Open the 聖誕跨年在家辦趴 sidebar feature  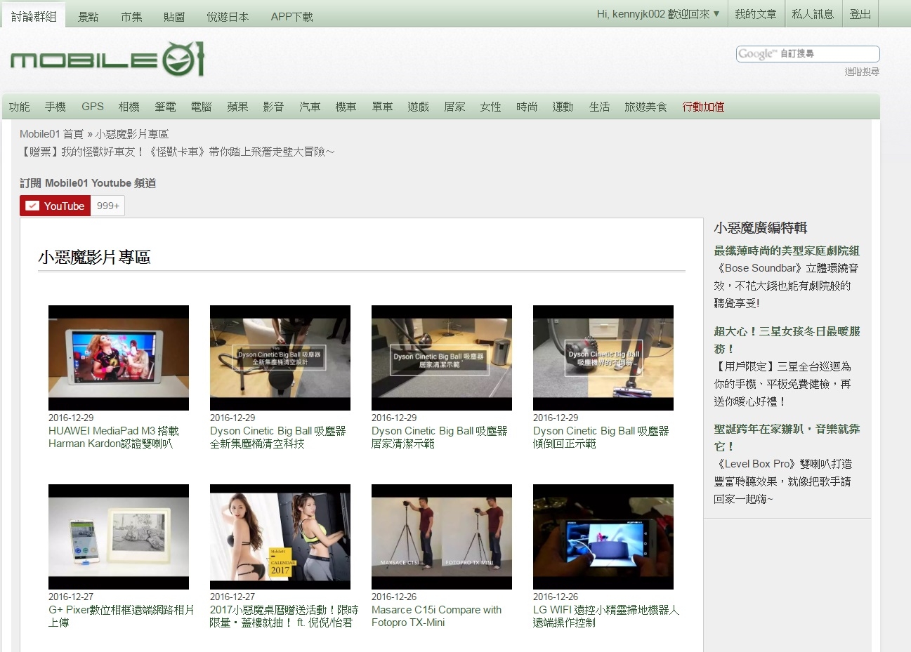(x=787, y=437)
